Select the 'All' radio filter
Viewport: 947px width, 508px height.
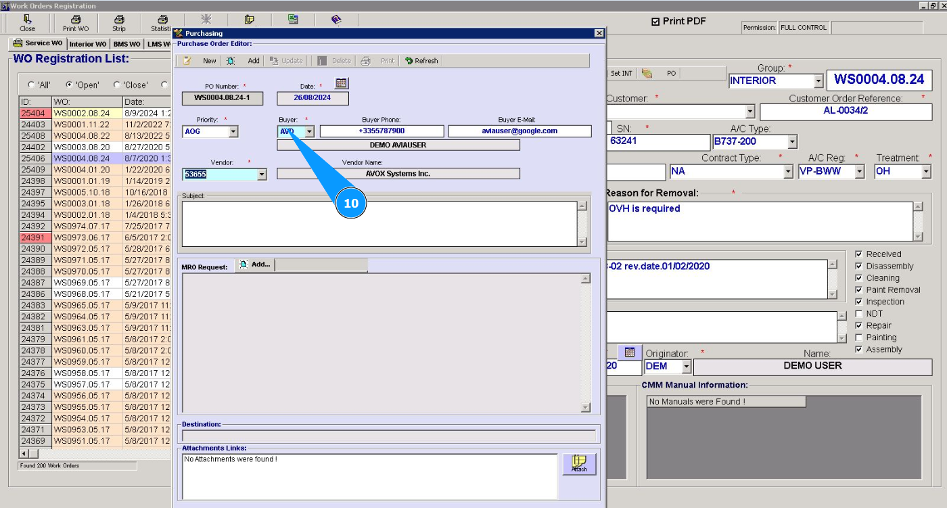coord(31,85)
